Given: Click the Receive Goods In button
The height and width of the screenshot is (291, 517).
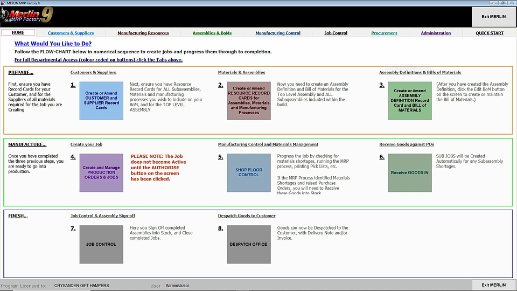Looking at the screenshot, I should [x=410, y=172].
